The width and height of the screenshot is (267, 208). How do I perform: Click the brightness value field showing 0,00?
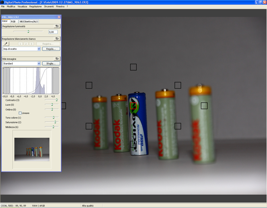tap(53, 32)
